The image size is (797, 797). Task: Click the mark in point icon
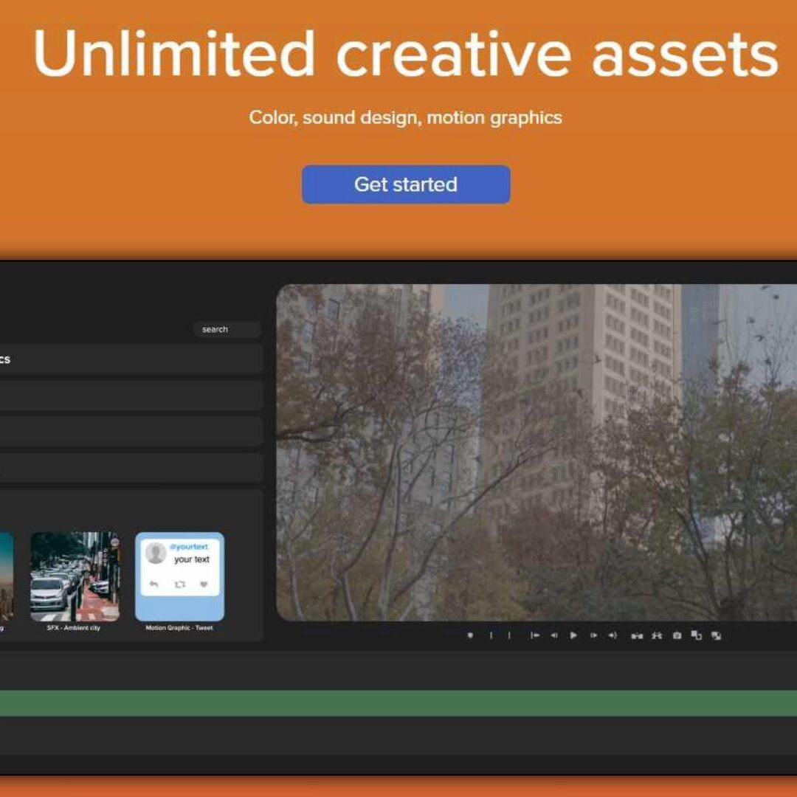(x=491, y=635)
